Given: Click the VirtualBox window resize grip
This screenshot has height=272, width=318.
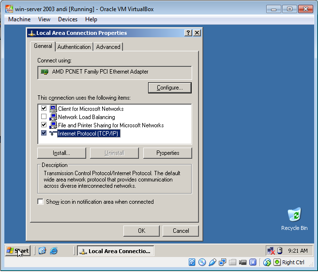Looking at the screenshot, I should pyautogui.click(x=311, y=264).
